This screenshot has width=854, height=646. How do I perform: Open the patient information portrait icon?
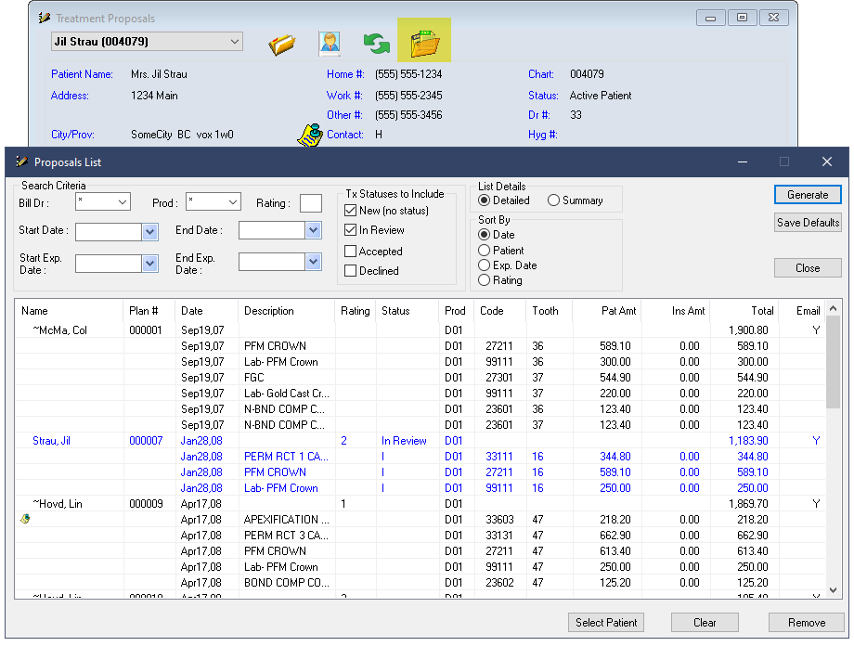(329, 44)
